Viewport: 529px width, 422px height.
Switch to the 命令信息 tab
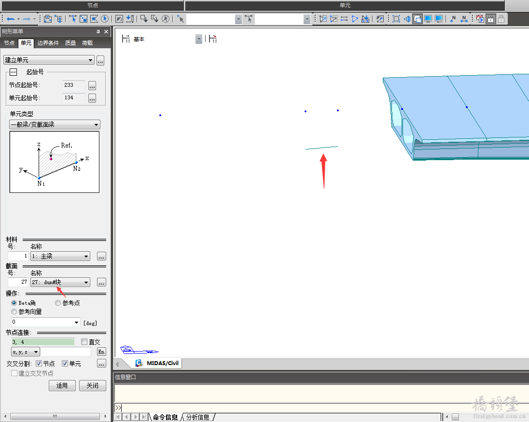point(165,417)
